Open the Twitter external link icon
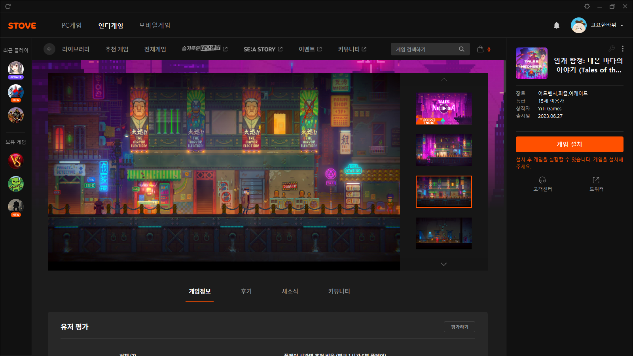This screenshot has width=633, height=356. (x=596, y=180)
